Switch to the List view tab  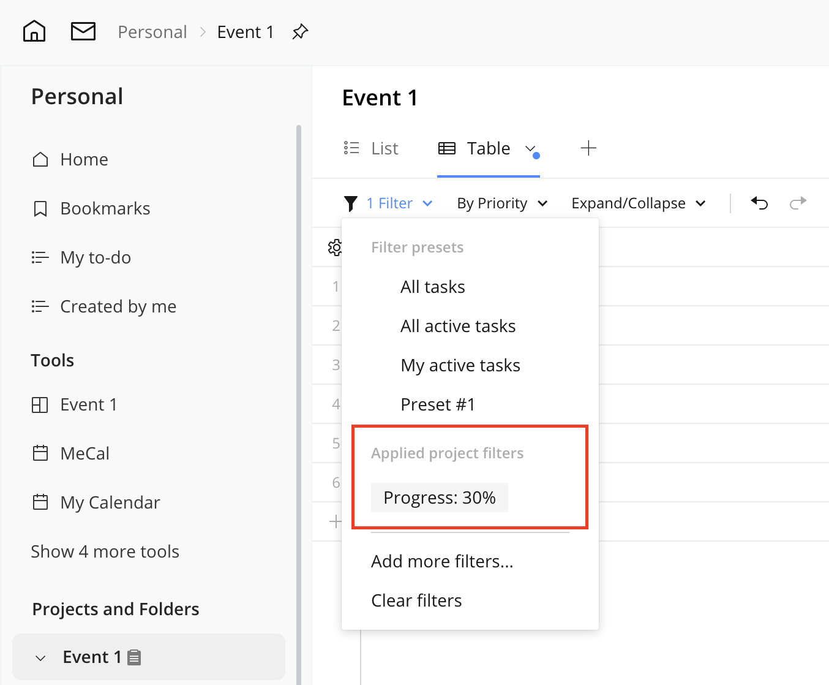pyautogui.click(x=371, y=148)
